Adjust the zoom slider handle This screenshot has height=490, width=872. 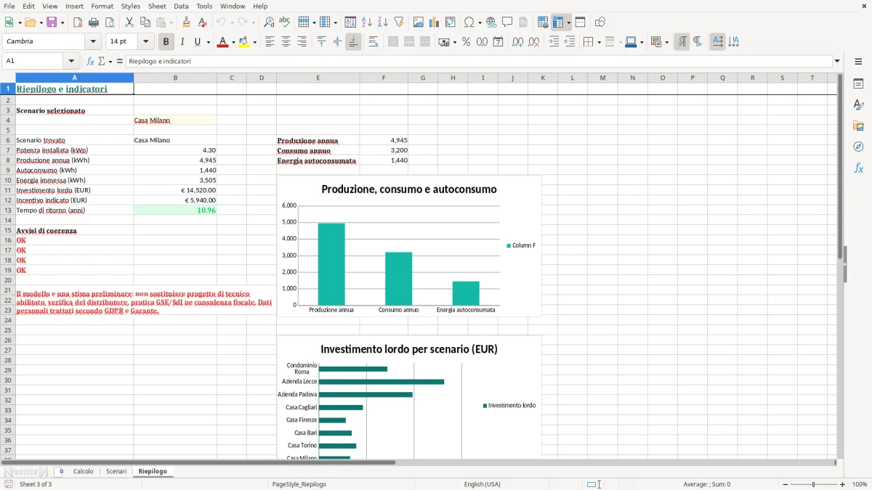point(813,484)
